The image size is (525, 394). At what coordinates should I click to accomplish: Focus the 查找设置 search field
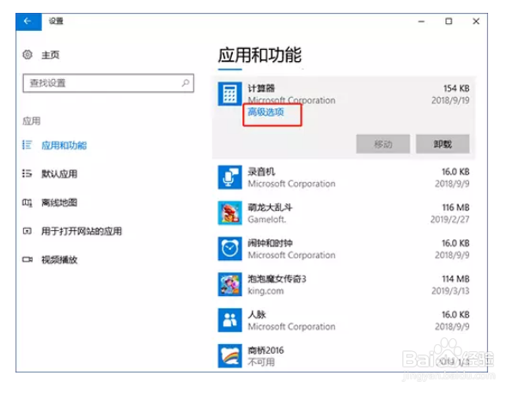[108, 83]
